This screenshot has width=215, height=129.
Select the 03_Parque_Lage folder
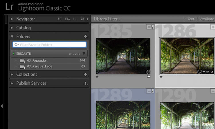pos(49,66)
